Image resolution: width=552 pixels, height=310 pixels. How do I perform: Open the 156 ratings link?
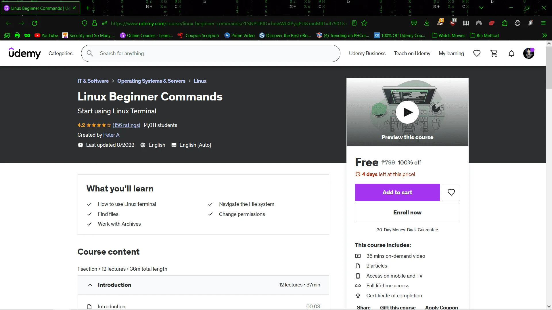click(126, 125)
